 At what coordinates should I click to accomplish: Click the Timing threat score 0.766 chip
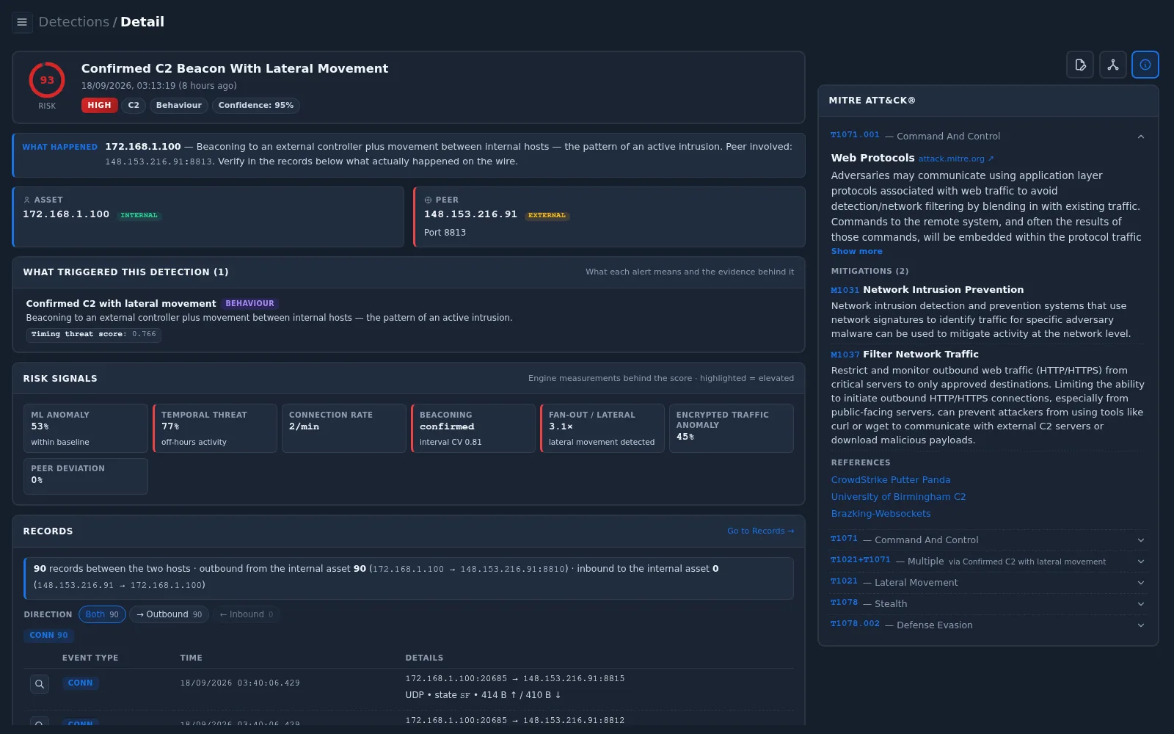click(94, 335)
